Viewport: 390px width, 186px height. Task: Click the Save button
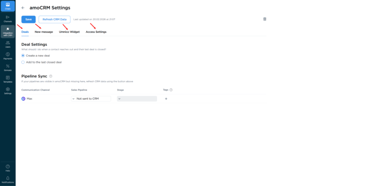[28, 20]
